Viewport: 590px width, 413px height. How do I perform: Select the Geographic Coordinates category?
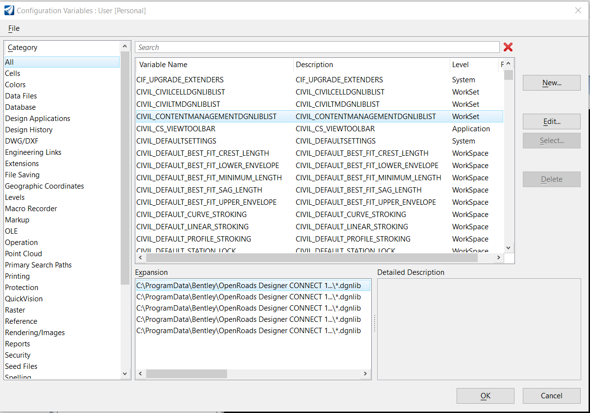[62, 186]
